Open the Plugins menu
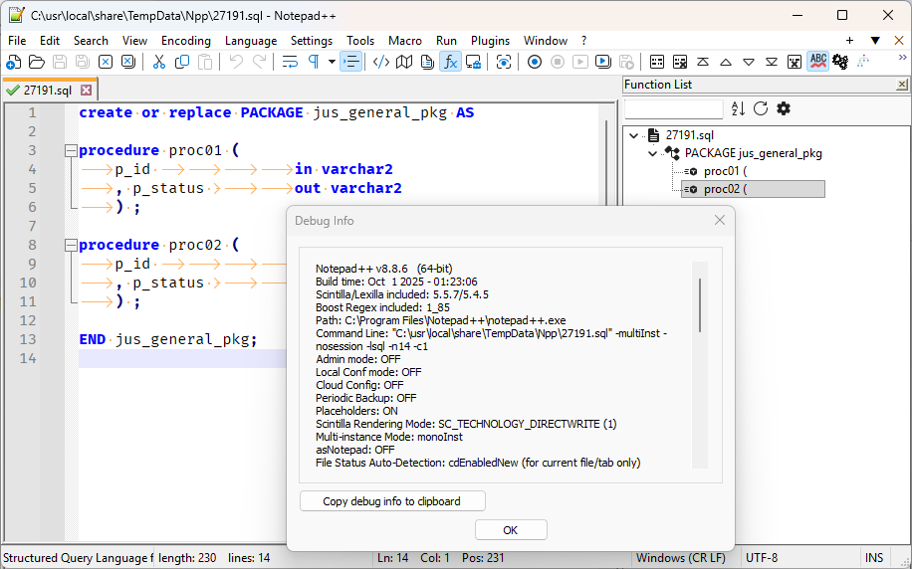 coord(490,41)
